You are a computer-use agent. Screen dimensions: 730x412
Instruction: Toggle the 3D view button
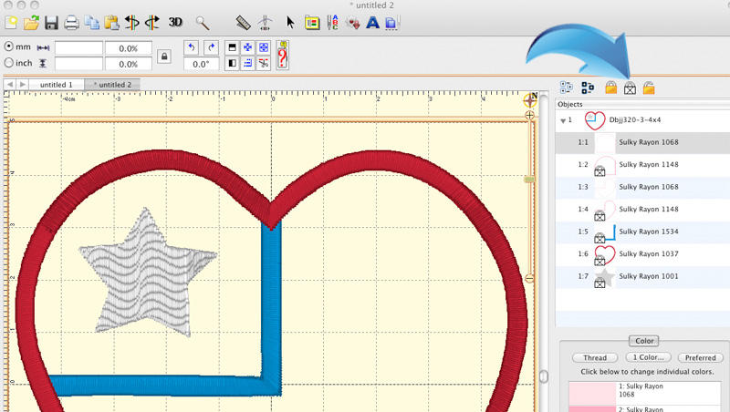(x=175, y=22)
